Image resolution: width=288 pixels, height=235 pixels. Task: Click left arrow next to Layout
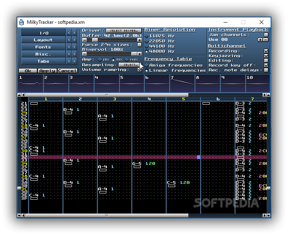[x=69, y=40]
